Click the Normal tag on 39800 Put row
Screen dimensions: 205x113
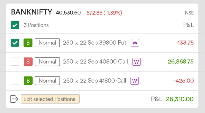47,43
